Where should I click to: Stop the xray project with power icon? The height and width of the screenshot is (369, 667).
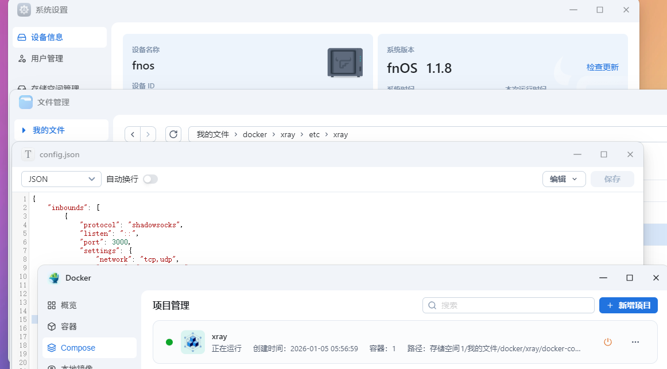tap(608, 342)
